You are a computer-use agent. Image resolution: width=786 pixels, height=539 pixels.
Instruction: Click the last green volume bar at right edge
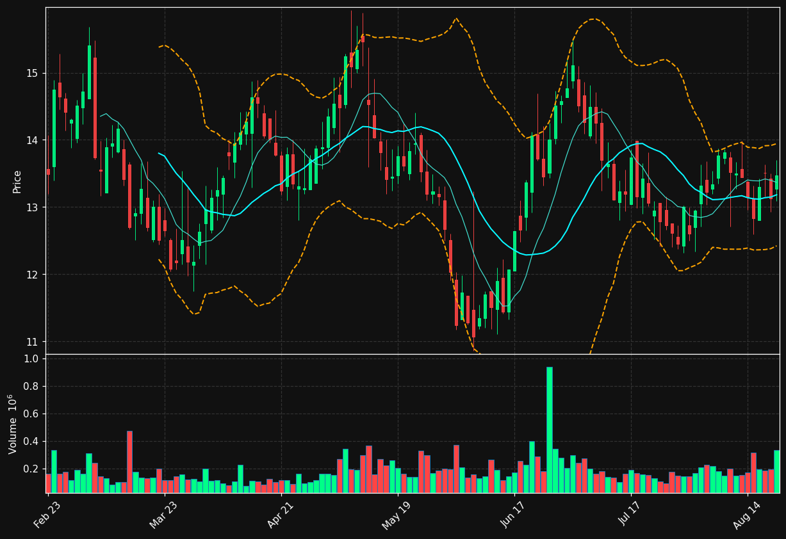coord(776,471)
